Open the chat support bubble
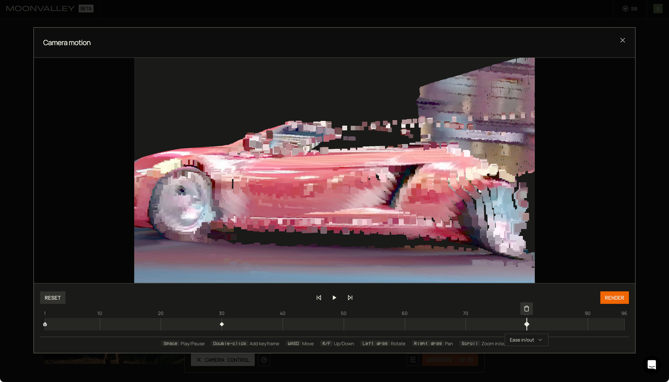 click(651, 364)
